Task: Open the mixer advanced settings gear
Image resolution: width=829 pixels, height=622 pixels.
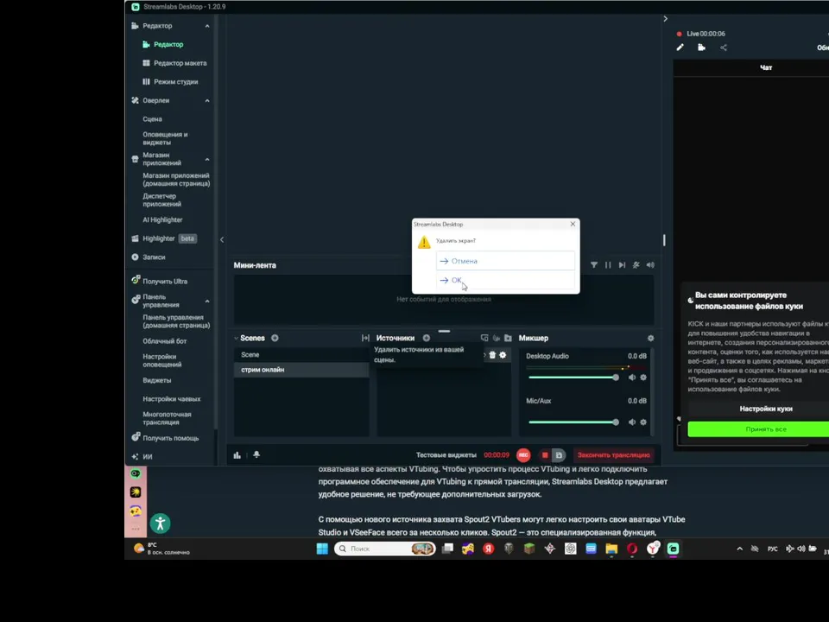Action: [651, 338]
